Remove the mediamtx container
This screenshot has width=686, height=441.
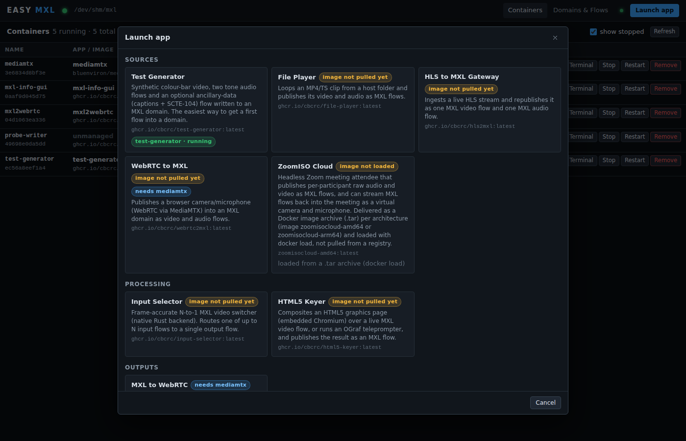click(x=666, y=65)
